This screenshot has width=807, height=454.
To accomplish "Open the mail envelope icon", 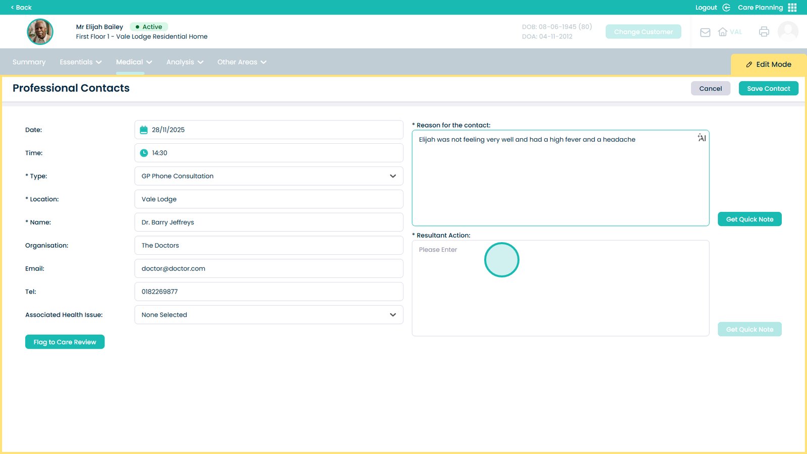I will (x=705, y=32).
